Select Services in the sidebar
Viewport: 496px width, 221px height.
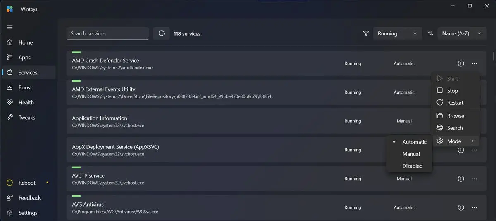pos(29,72)
